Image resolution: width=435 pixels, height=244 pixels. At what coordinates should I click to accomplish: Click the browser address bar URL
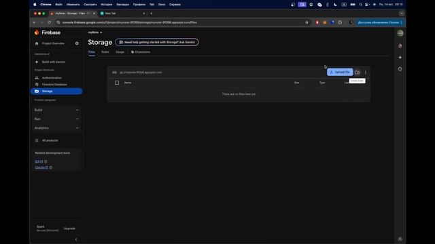[x=130, y=22]
